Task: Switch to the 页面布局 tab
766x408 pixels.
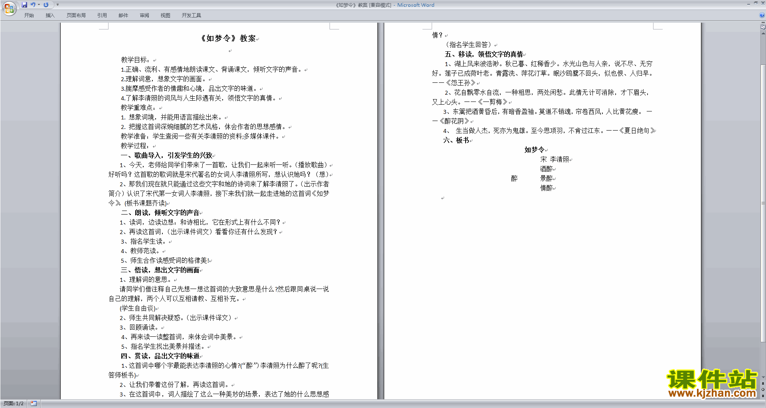Action: click(76, 16)
